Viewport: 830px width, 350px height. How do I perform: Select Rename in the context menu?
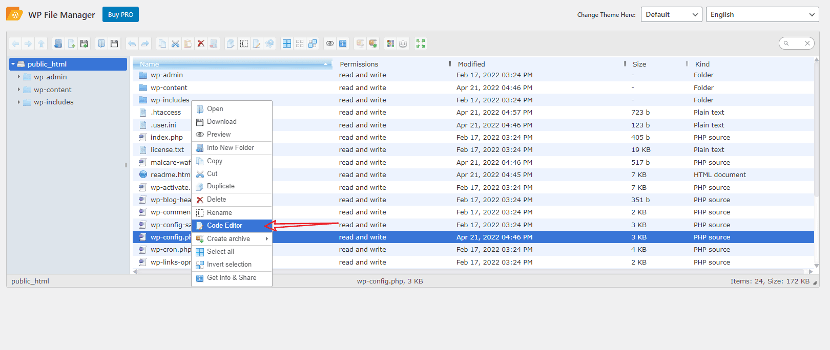tap(219, 213)
